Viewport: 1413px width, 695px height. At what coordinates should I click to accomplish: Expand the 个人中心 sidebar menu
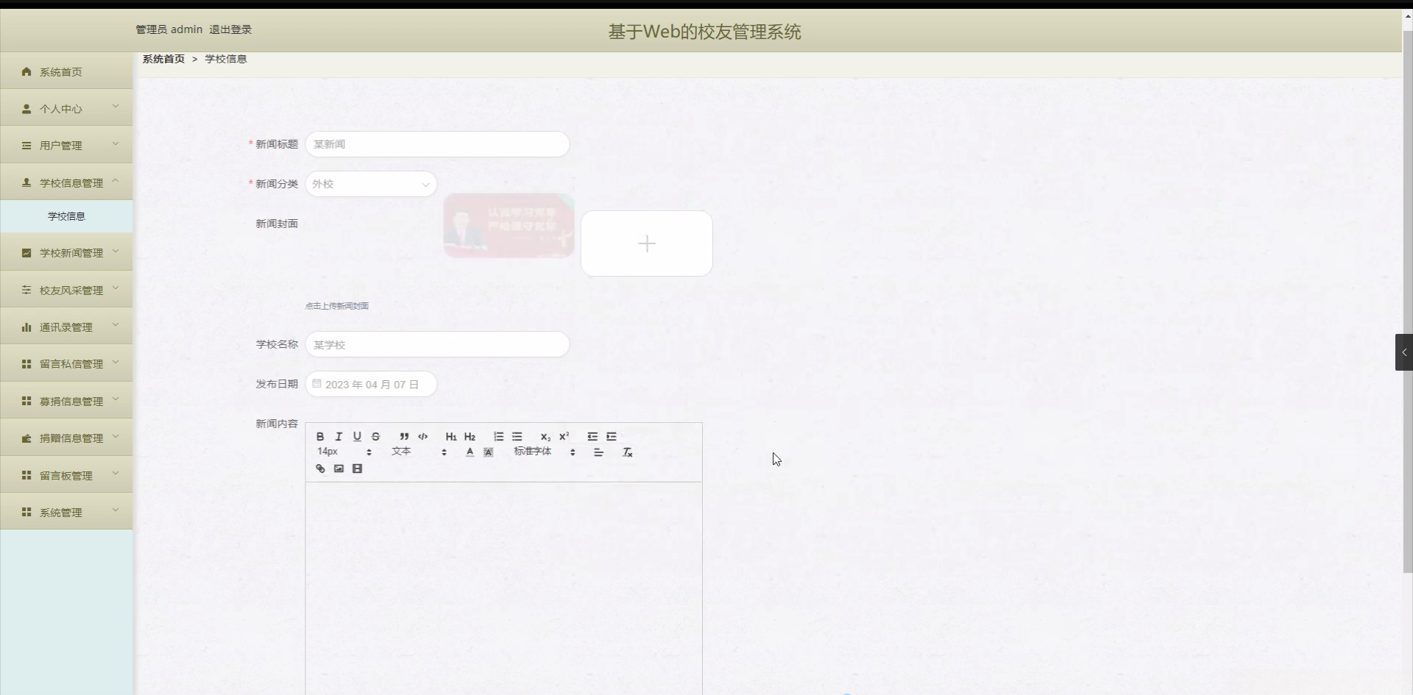pyautogui.click(x=66, y=108)
